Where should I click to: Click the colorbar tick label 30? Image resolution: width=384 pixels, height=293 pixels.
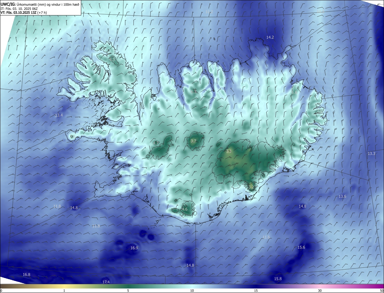click(320, 291)
